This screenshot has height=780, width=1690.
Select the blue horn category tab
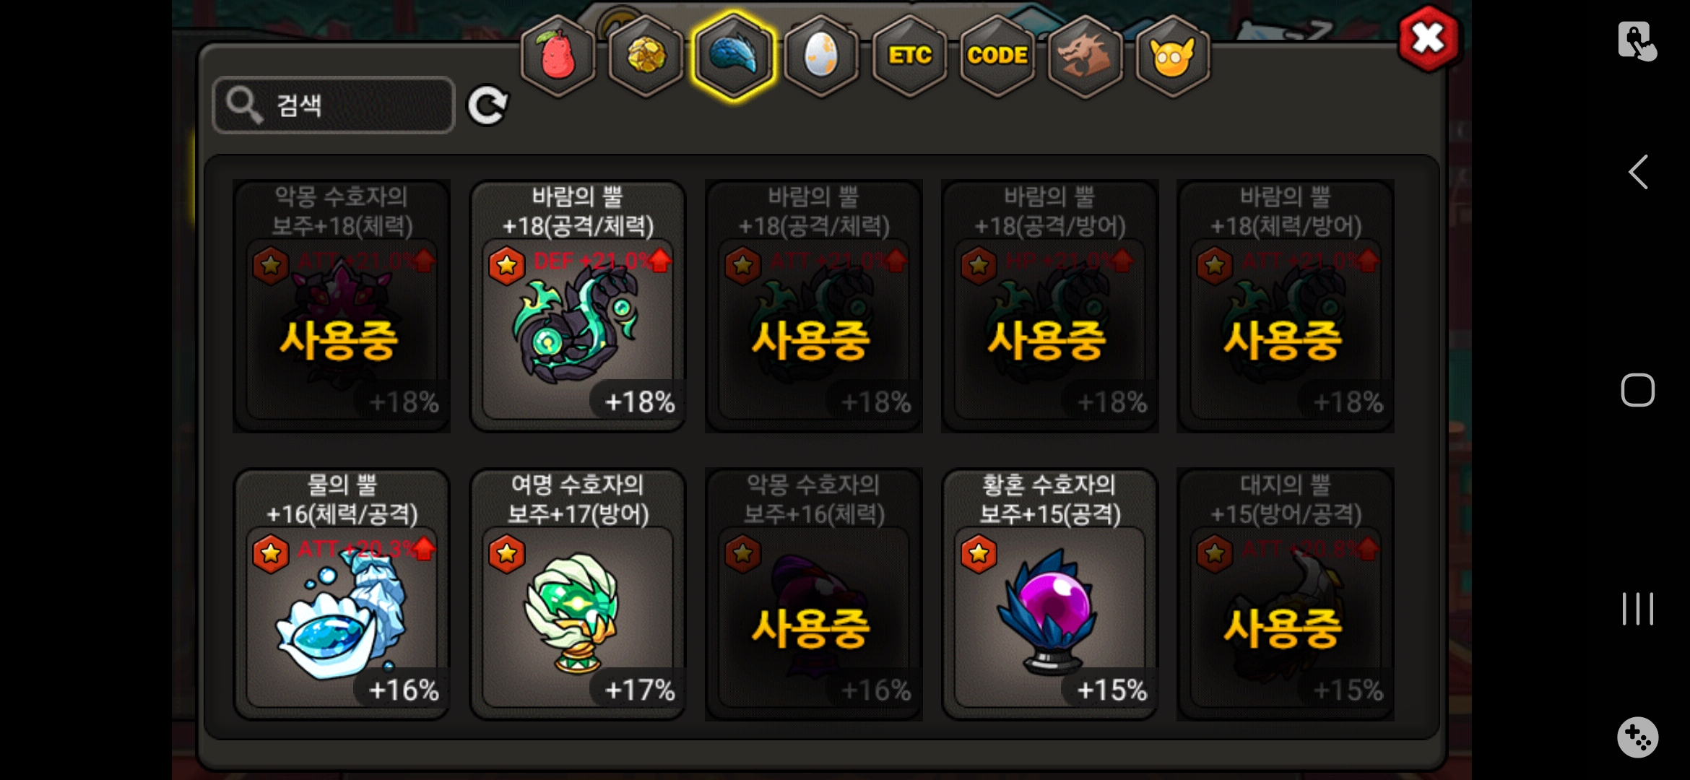(x=733, y=56)
